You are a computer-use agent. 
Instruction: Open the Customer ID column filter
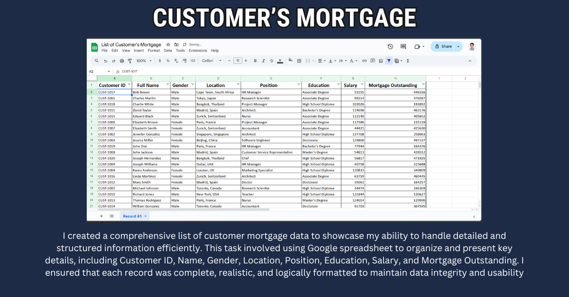pos(129,85)
